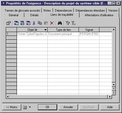Open property sheet menu icon beside Moins
The image size is (122, 113).
tap(25, 107)
